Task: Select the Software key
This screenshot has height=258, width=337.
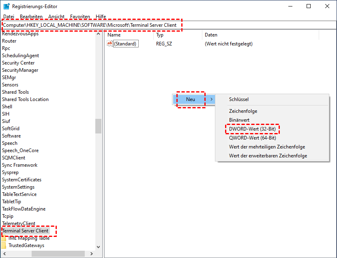Action: [11, 136]
